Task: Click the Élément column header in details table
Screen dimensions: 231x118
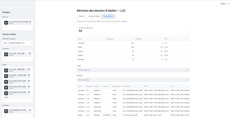Action: pos(89,86)
